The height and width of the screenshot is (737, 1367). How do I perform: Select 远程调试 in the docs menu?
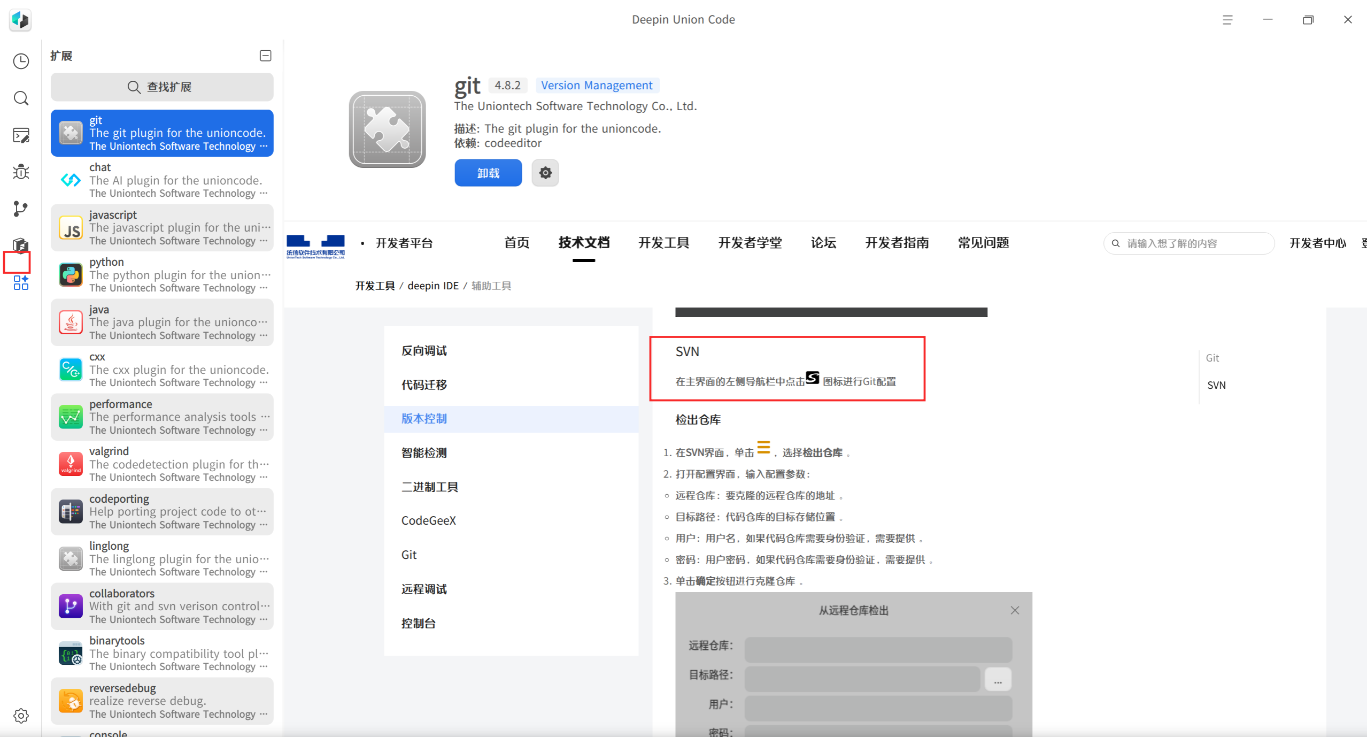pyautogui.click(x=424, y=589)
